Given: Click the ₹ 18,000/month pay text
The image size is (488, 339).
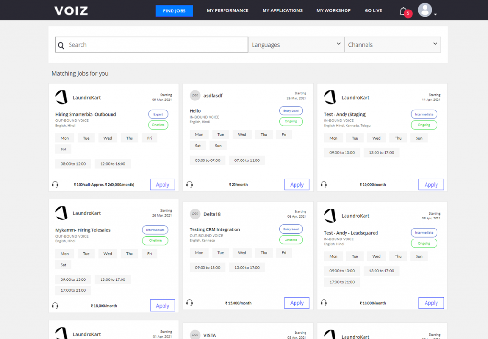Looking at the screenshot, I should click(x=104, y=306).
